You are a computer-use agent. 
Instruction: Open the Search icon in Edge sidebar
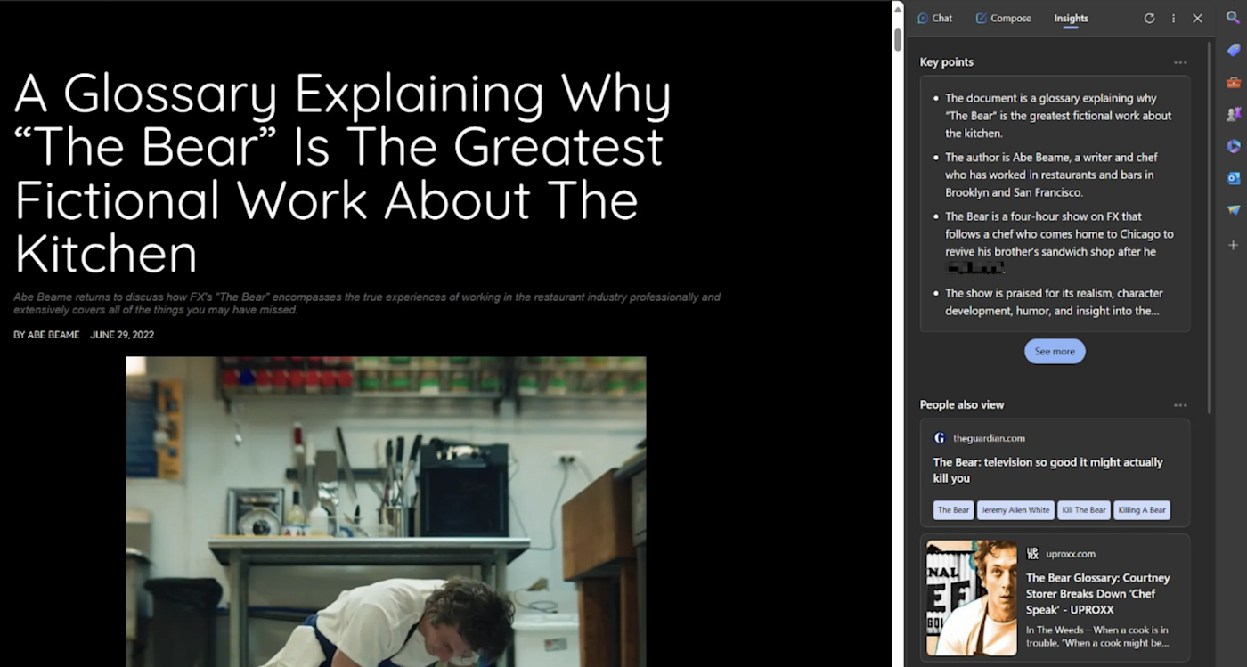1233,18
